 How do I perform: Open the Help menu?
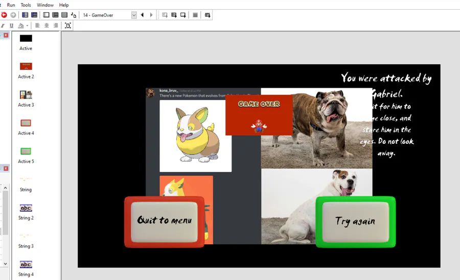tap(64, 5)
